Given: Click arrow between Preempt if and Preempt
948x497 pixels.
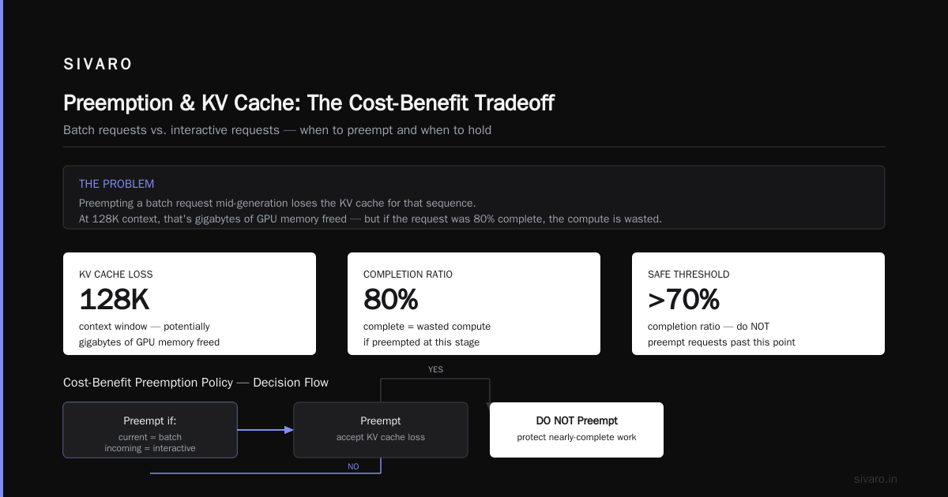Looking at the screenshot, I should [x=265, y=430].
